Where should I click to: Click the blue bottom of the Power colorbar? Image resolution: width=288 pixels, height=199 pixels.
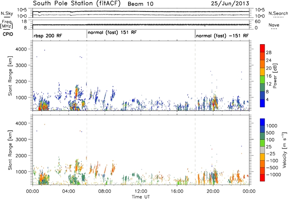(x=262, y=103)
